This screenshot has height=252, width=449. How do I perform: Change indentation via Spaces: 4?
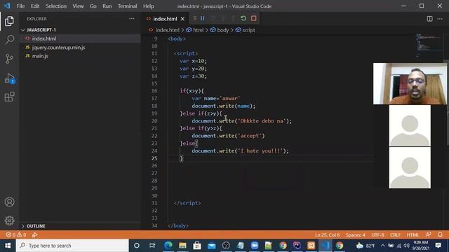click(355, 235)
